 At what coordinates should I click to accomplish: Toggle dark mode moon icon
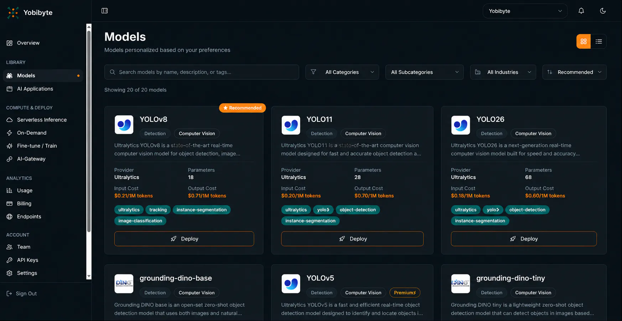[603, 11]
